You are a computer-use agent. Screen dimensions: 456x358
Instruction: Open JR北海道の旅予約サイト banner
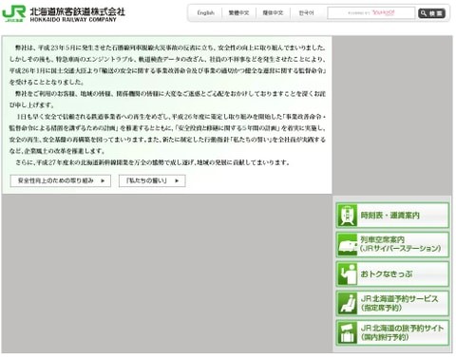pyautogui.click(x=392, y=333)
